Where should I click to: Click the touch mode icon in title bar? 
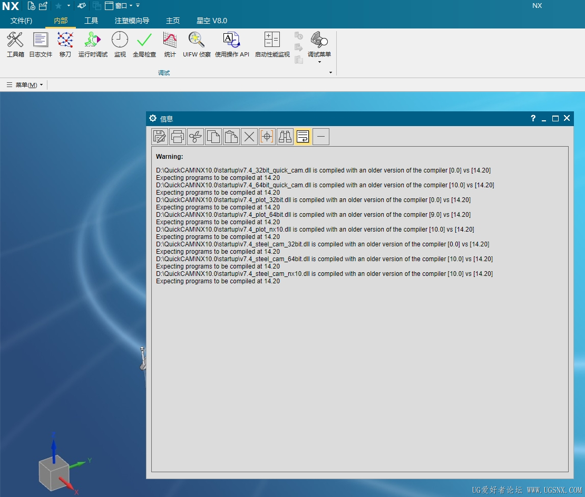coord(82,6)
